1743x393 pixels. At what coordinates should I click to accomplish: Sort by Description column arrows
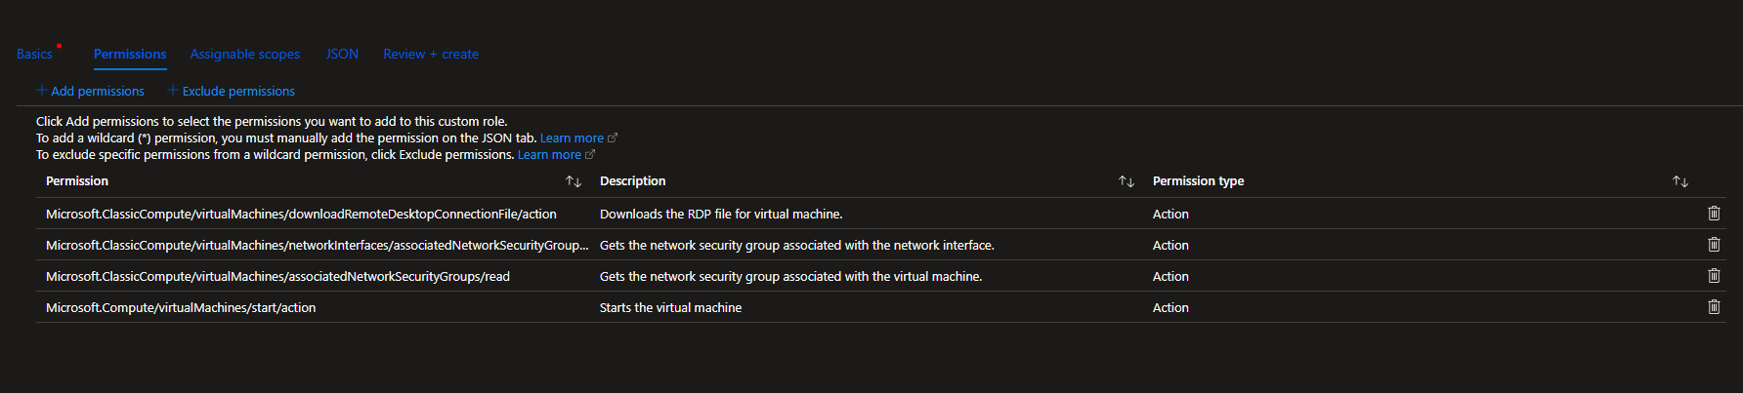[1127, 181]
